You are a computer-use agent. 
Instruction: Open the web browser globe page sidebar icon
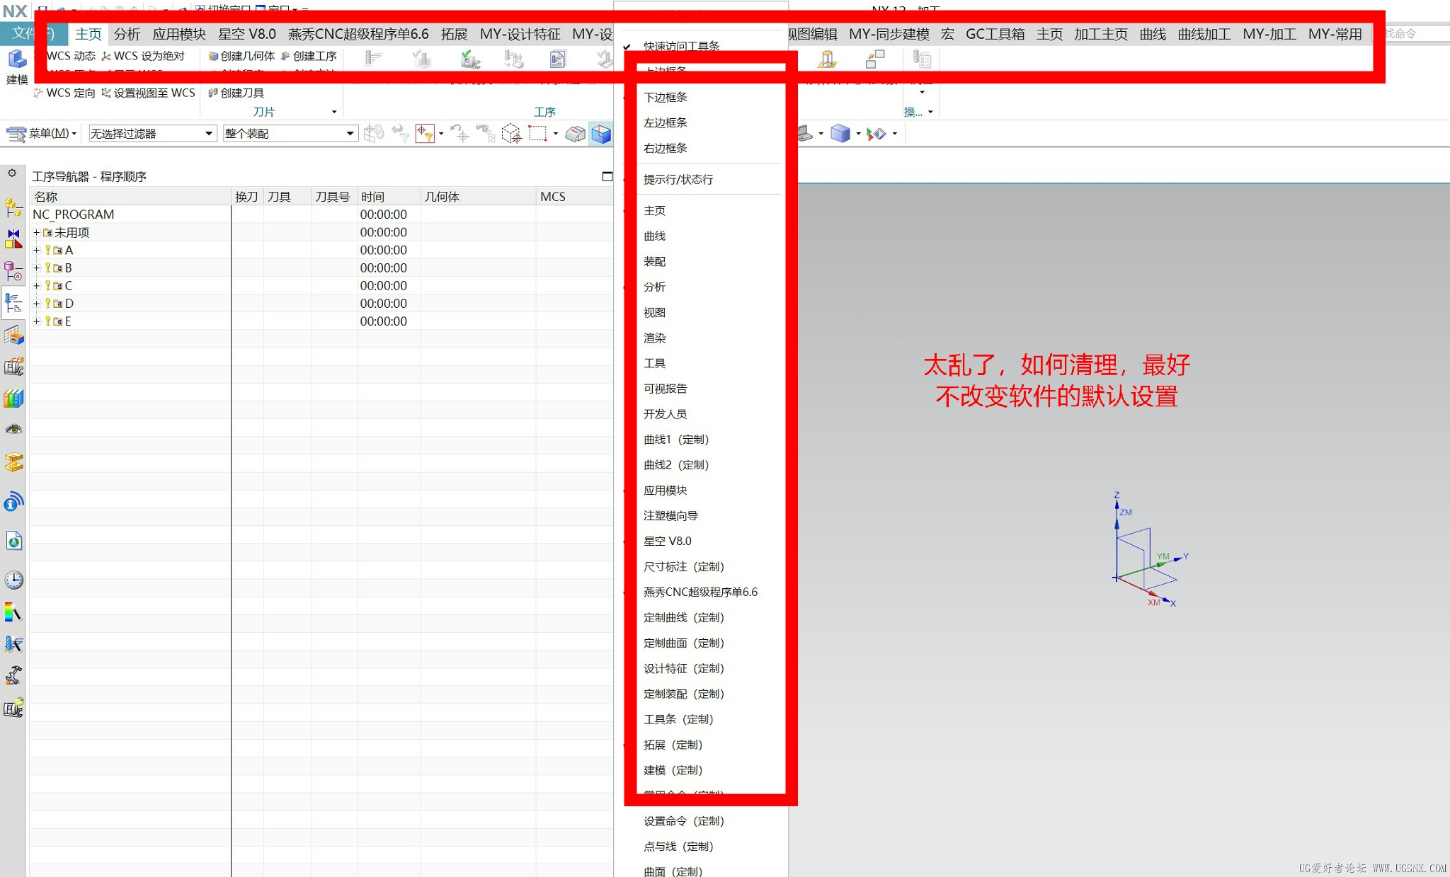pyautogui.click(x=13, y=541)
